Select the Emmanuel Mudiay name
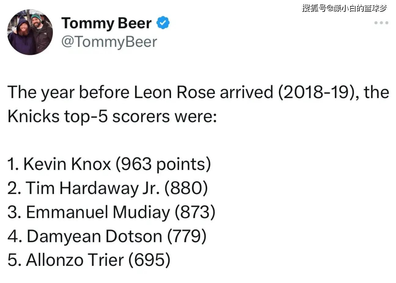Viewport: 396px width, 283px height. [x=98, y=212]
